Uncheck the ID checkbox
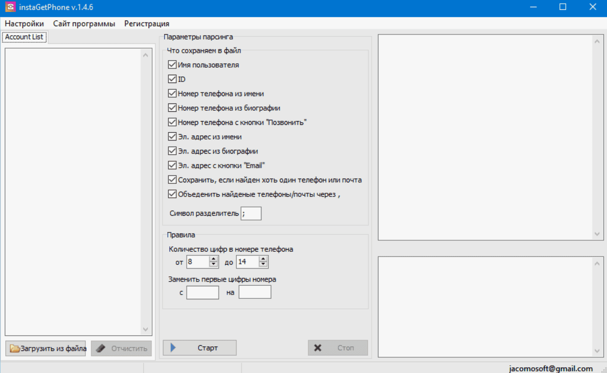The height and width of the screenshot is (373, 607). tap(172, 79)
